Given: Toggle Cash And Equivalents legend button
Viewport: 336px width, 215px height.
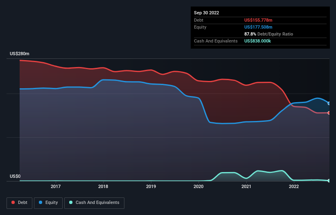Looking at the screenshot, I should pos(94,203).
